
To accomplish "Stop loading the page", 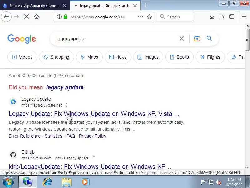I will [x=27, y=17].
